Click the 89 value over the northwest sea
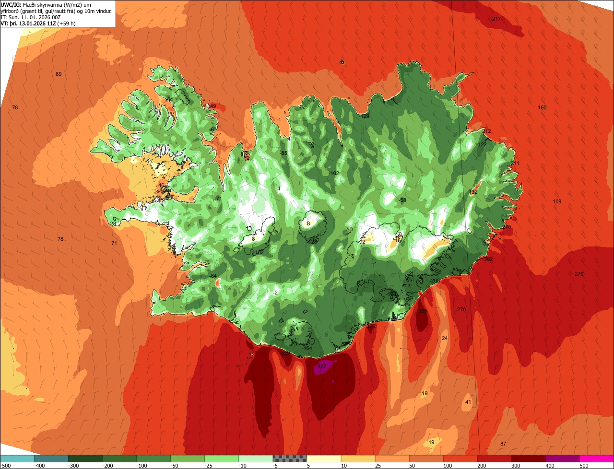614x469 pixels. [x=59, y=74]
